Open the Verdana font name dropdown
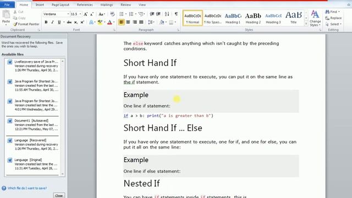The image size is (352, 198). tap(68, 14)
